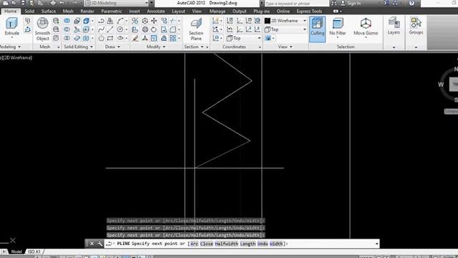Choose the Length option in PLINE prompt
Image resolution: width=458 pixels, height=258 pixels.
coord(248,244)
